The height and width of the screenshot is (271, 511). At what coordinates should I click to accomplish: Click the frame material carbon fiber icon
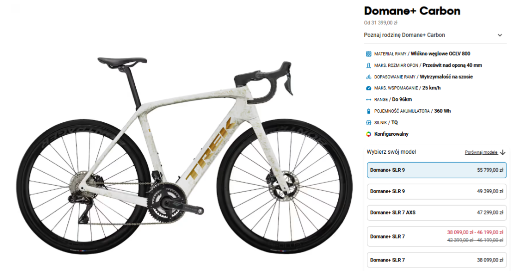pos(369,54)
